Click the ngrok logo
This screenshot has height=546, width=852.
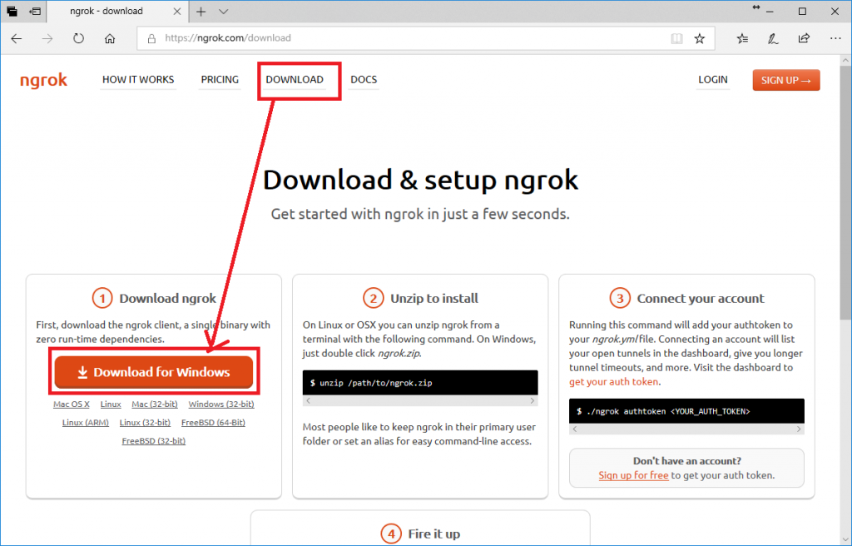(x=43, y=80)
